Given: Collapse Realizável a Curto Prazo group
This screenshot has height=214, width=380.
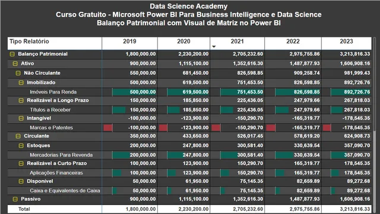Looking at the screenshot, I should coord(21,163).
